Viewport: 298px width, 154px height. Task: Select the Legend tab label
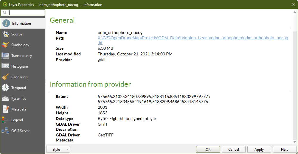tap(17, 120)
